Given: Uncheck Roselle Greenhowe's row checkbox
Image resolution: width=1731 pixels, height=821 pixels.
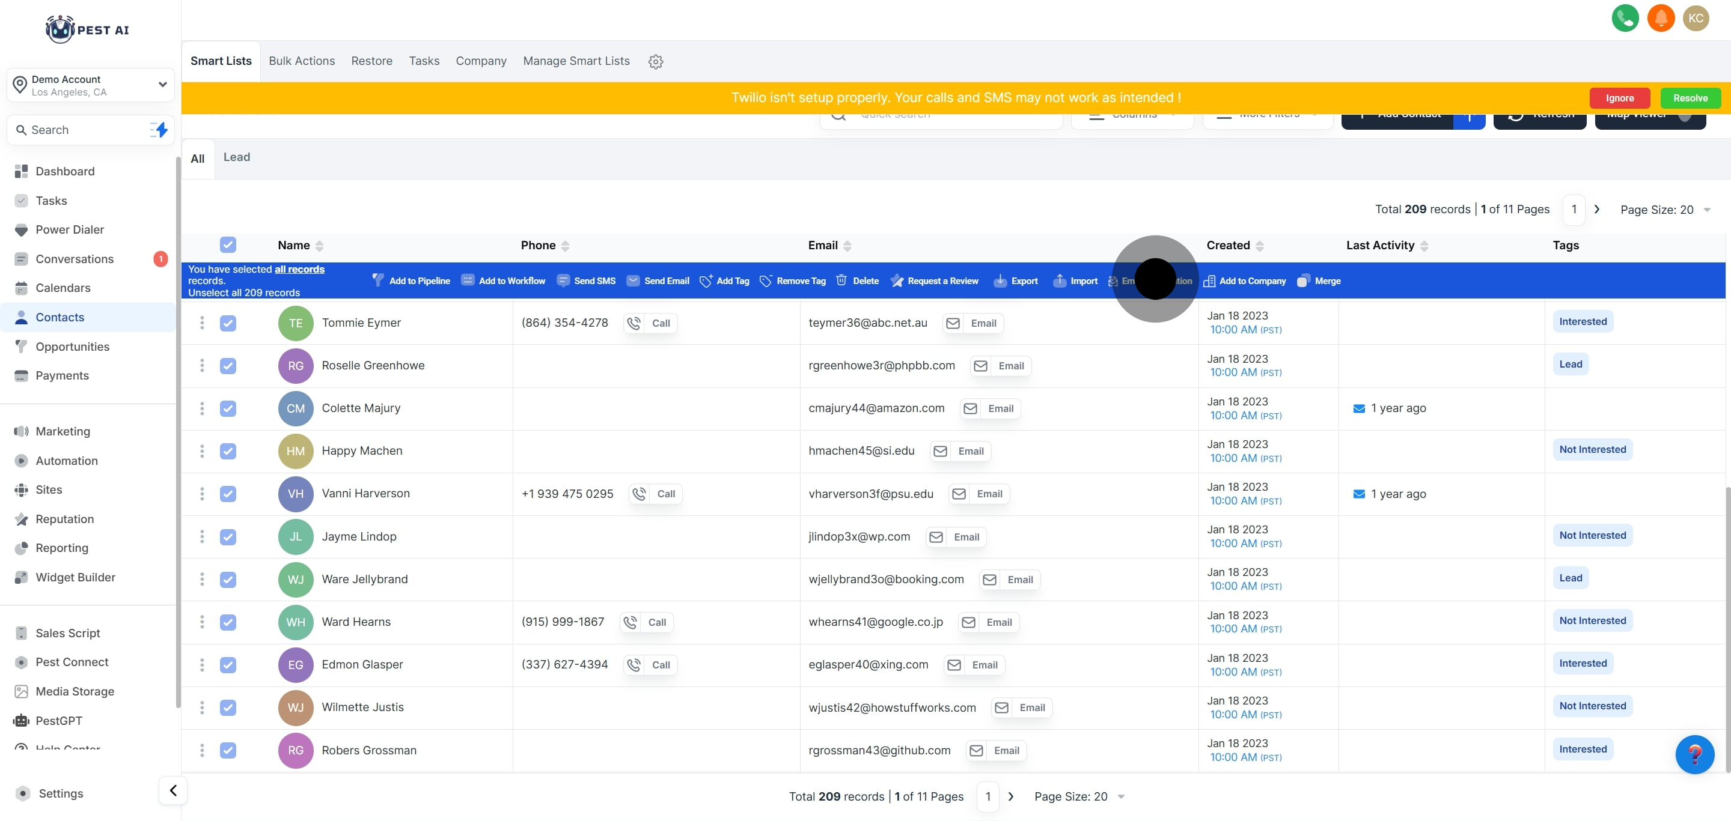Looking at the screenshot, I should coord(228,366).
